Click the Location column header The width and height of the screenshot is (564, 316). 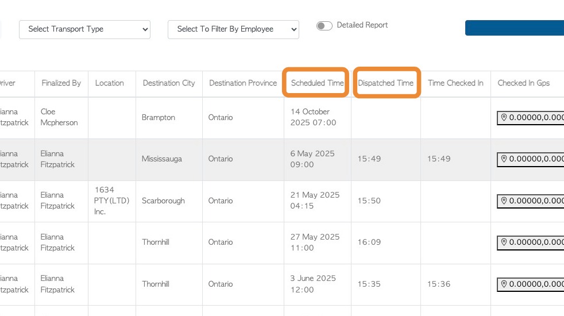point(110,83)
